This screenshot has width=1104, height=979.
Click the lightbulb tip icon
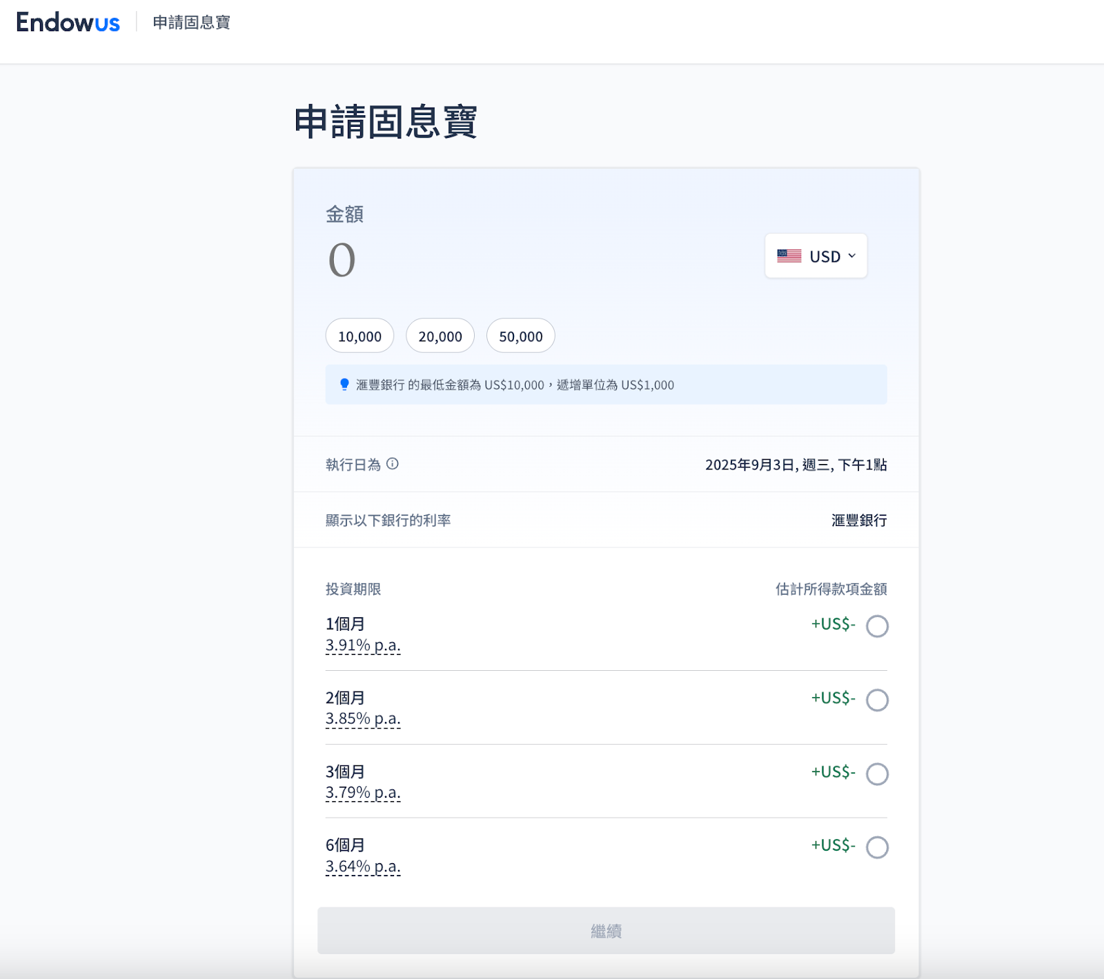[344, 385]
